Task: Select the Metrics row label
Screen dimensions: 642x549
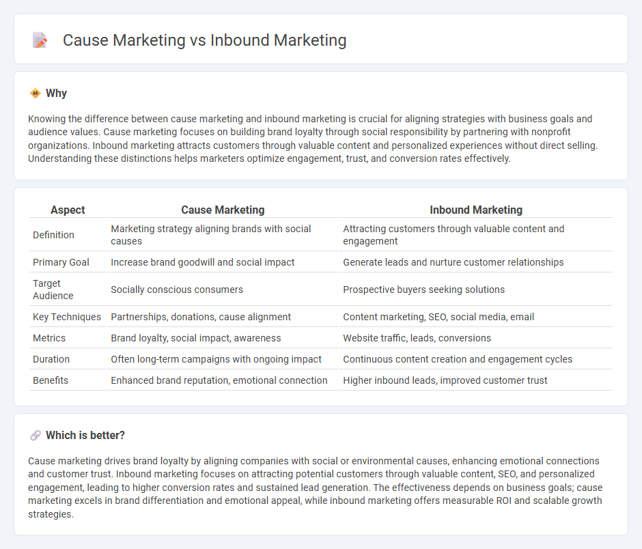Action: pos(49,338)
